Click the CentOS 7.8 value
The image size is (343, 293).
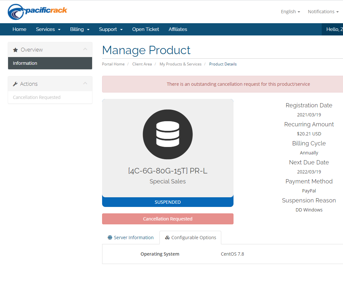232,254
